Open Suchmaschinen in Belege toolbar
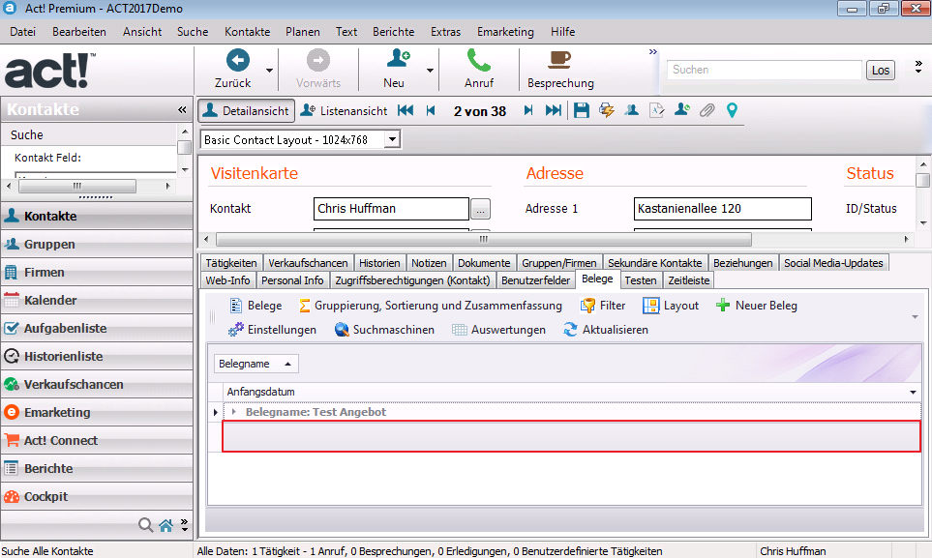The image size is (932, 558). tap(384, 330)
